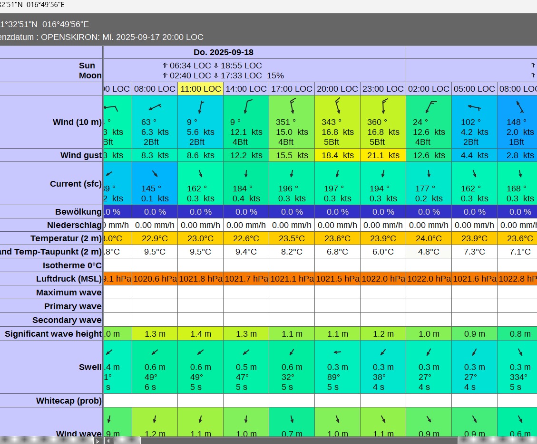Click the 24.0°C temperature cell
Screen dimensions: 537x444
(429, 238)
